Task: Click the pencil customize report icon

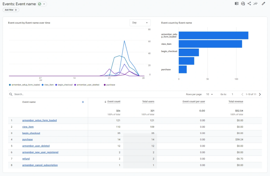Action: pos(263,4)
